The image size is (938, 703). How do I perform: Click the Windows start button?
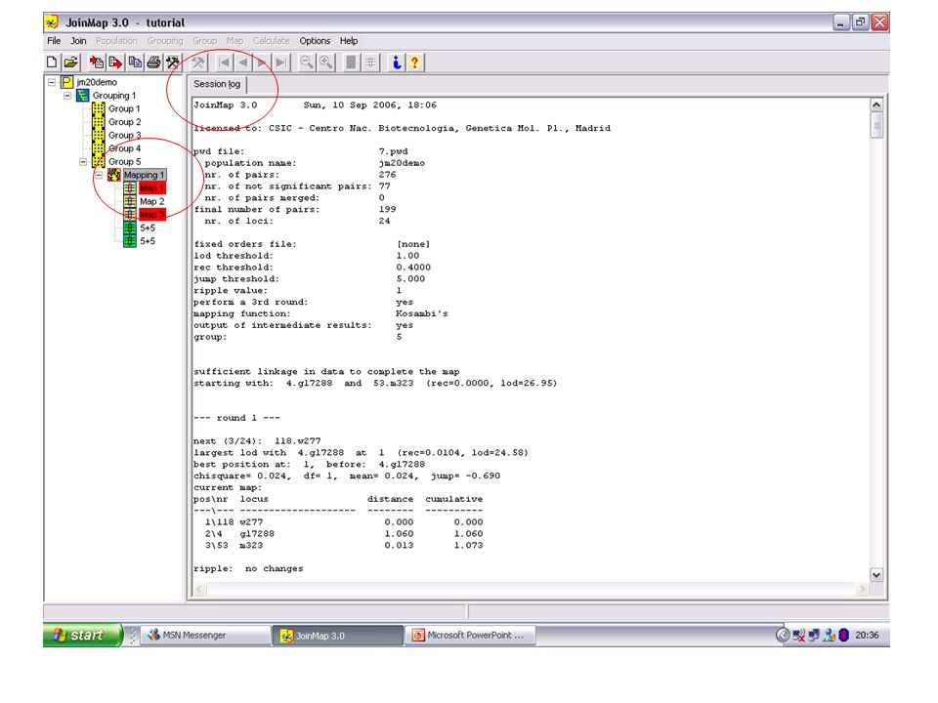82,635
